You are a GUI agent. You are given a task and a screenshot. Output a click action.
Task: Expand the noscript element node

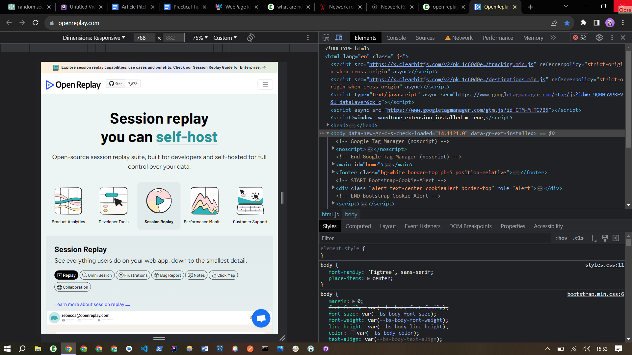(333, 149)
